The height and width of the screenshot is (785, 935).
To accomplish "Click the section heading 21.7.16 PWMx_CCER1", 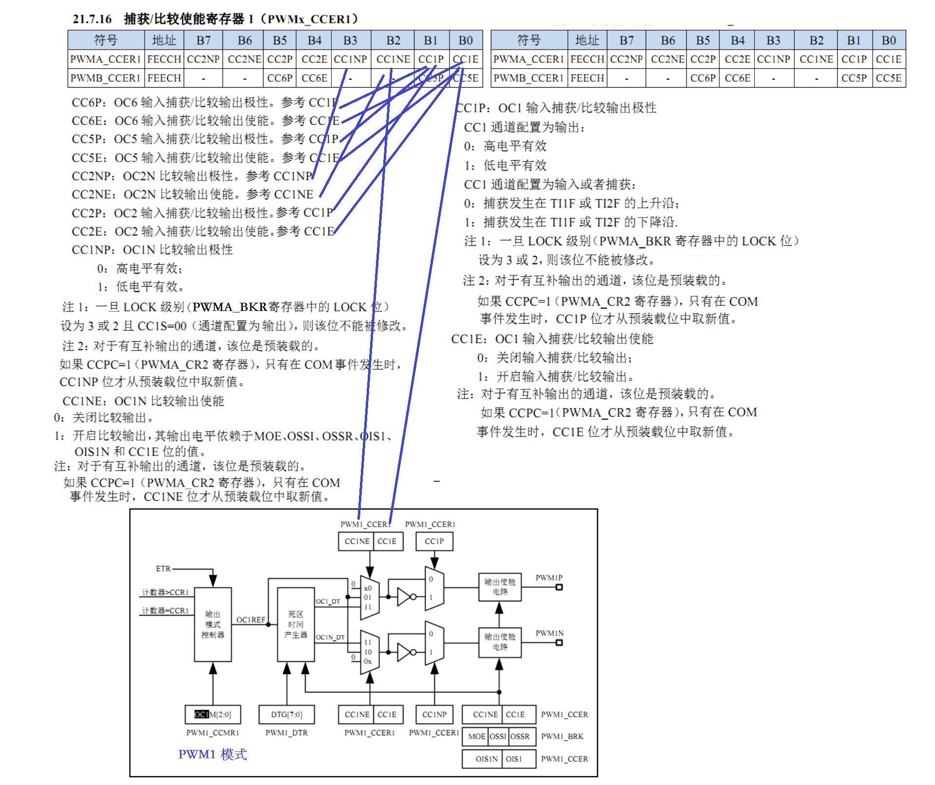I will coord(215,19).
